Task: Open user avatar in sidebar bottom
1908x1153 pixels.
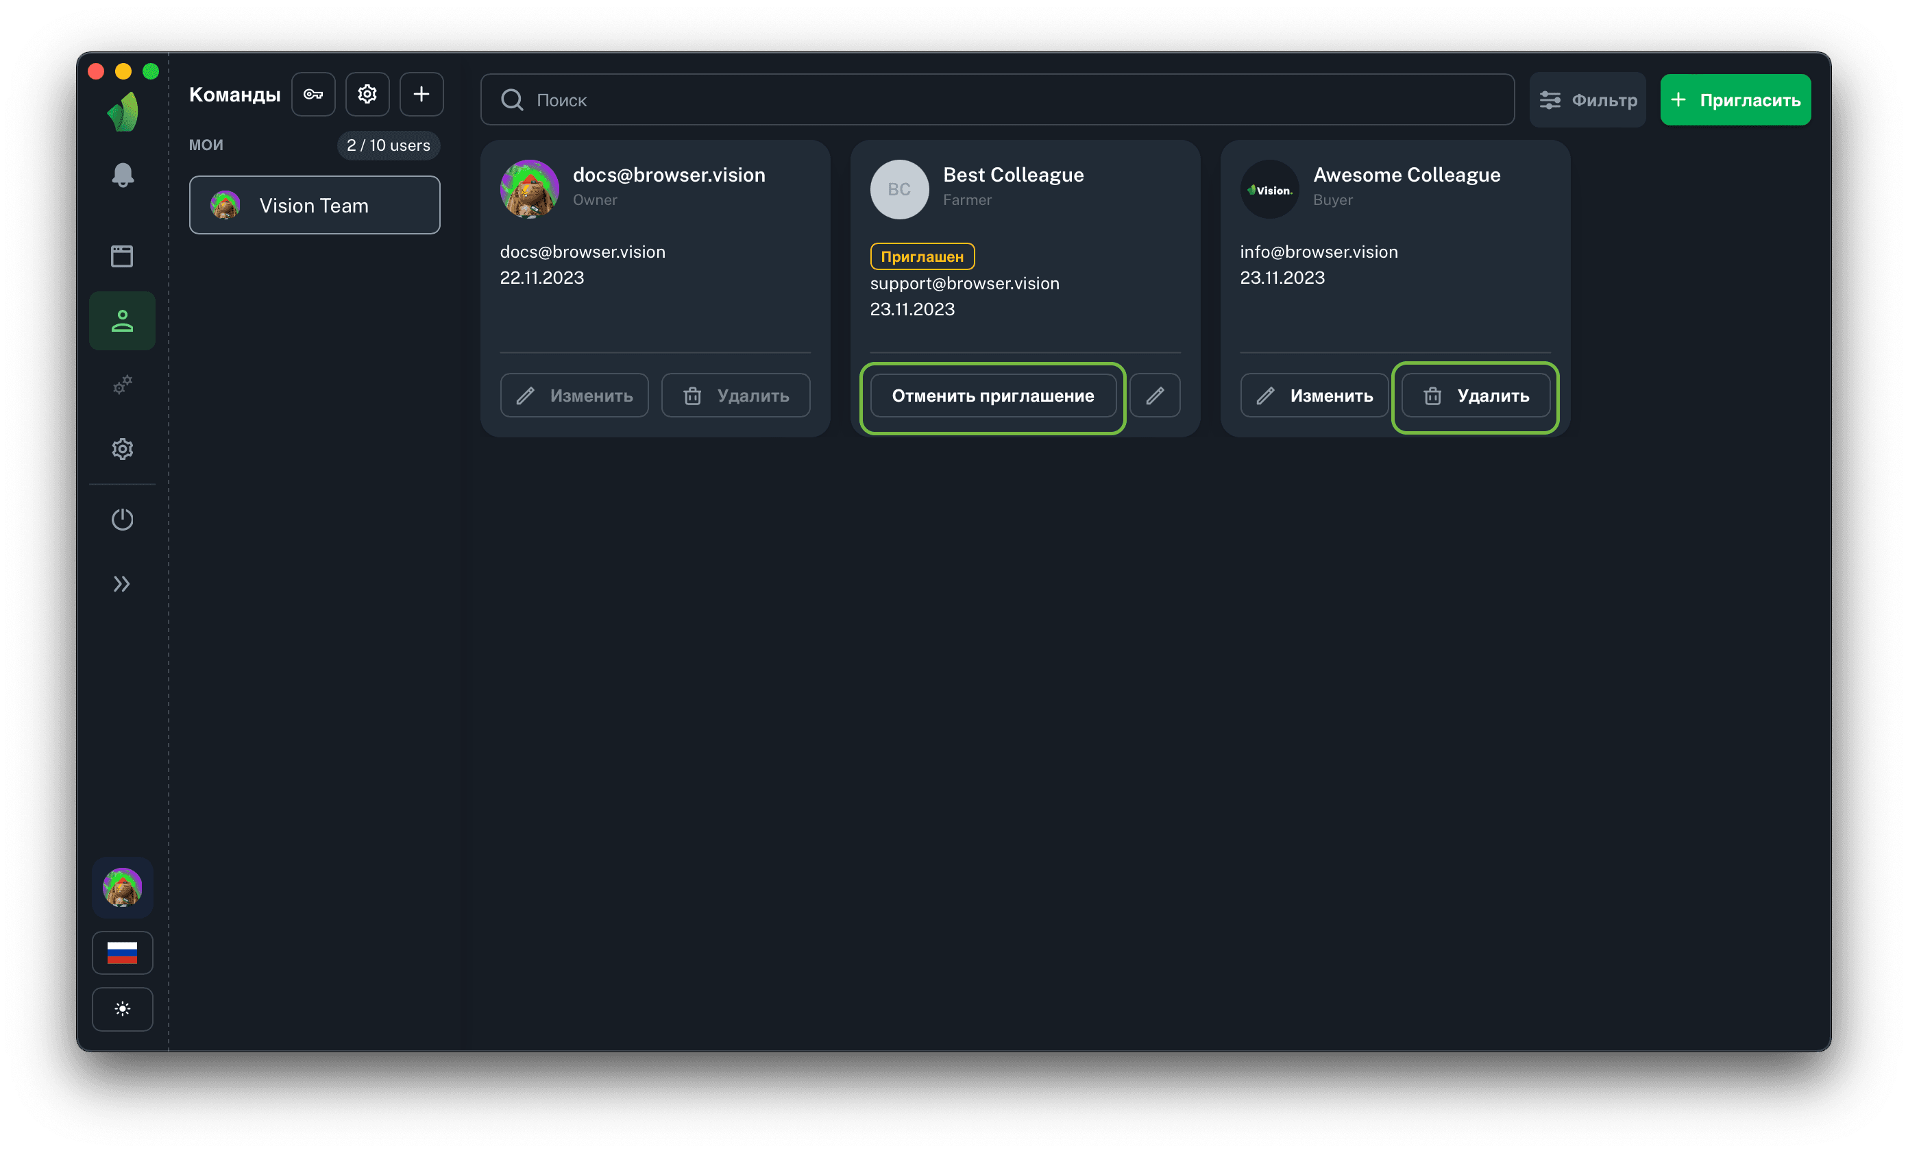Action: pos(123,888)
